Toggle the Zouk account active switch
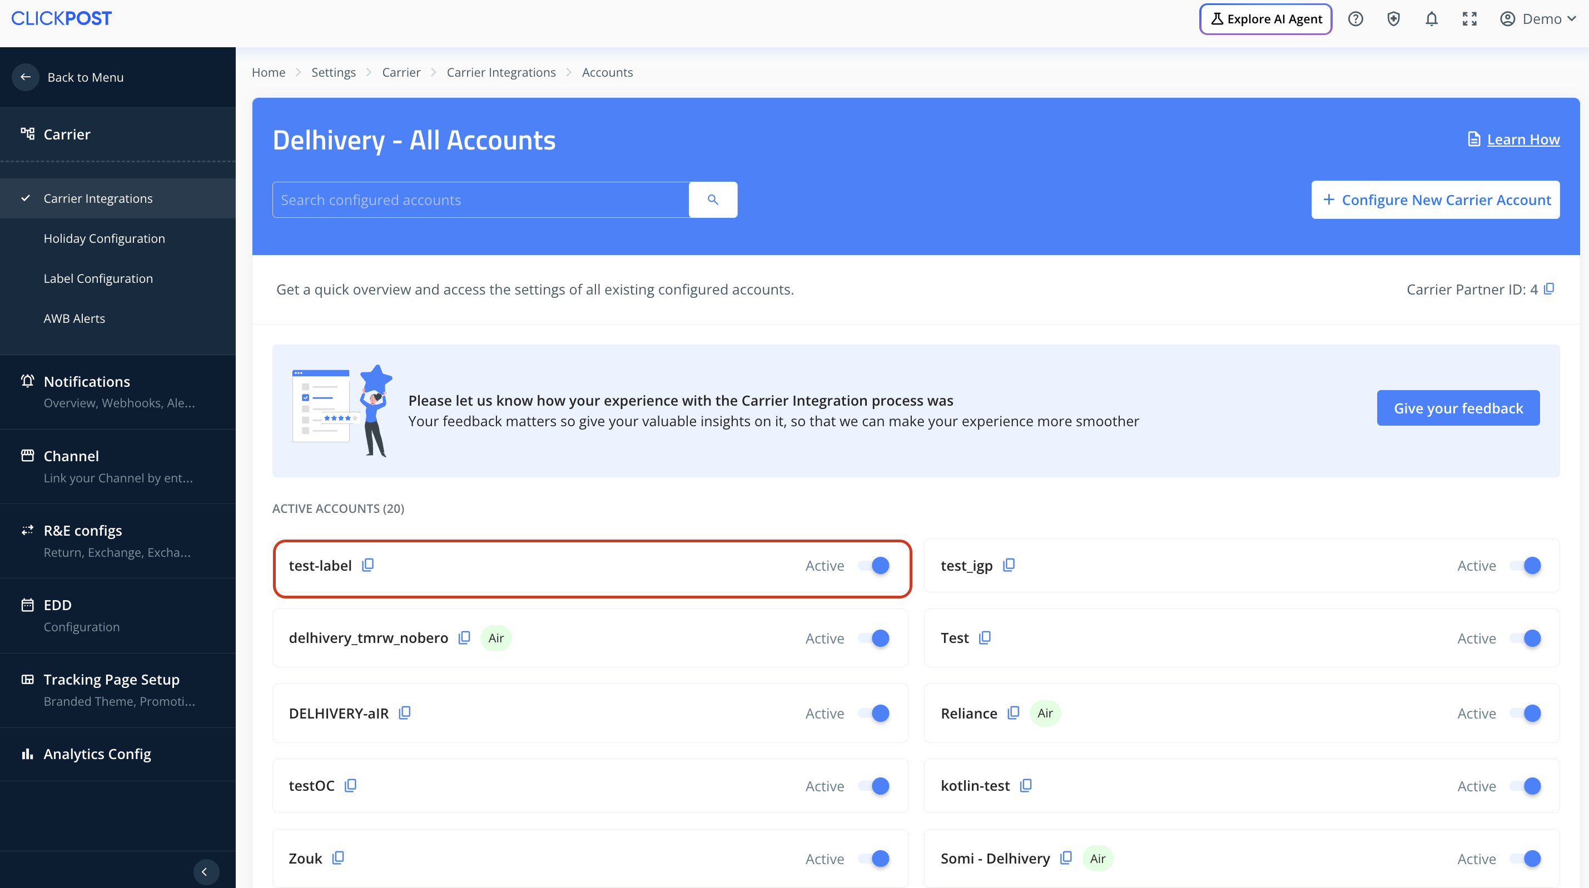 point(875,859)
